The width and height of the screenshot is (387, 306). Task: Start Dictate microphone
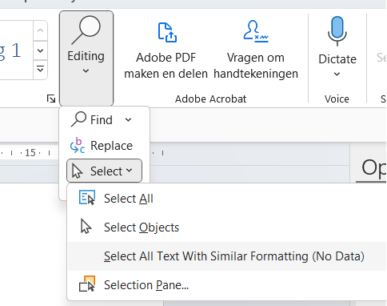(337, 31)
